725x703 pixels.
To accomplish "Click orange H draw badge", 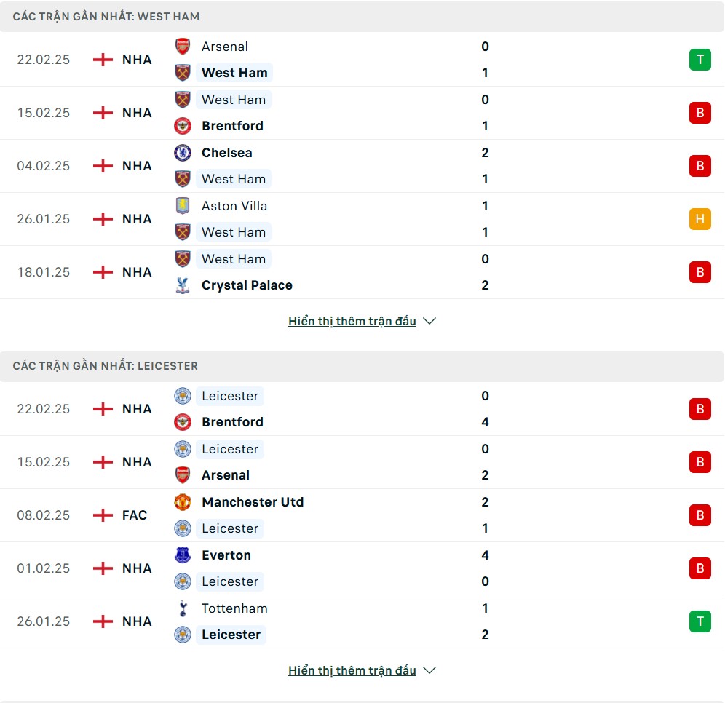I will coord(700,219).
